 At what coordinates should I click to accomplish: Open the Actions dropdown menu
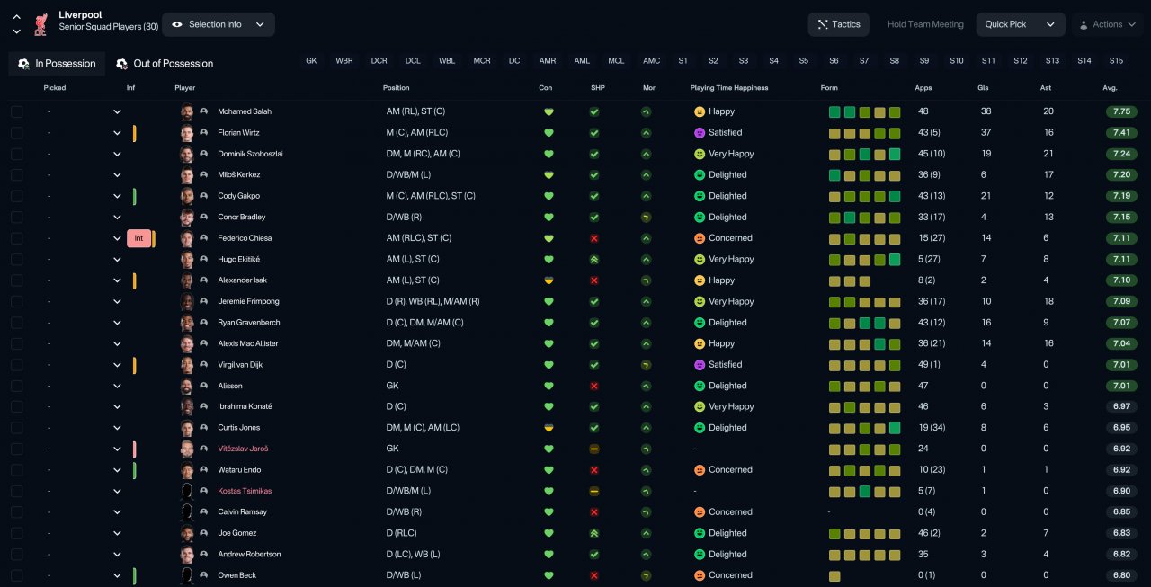pos(1107,24)
